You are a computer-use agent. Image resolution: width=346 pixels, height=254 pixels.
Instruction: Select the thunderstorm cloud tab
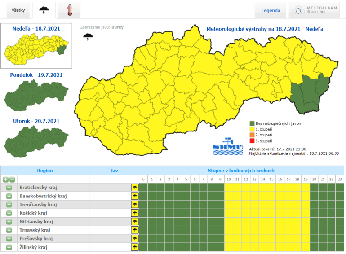[x=44, y=10]
